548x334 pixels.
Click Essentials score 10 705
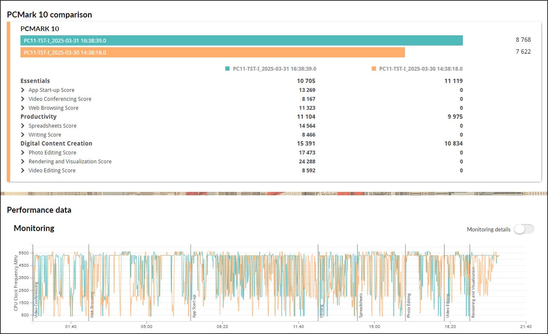coord(306,81)
